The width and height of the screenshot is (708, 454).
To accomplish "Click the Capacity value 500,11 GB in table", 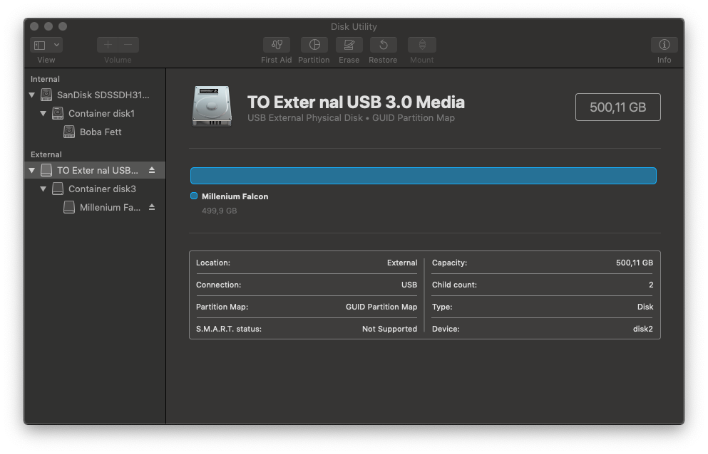I will click(635, 263).
